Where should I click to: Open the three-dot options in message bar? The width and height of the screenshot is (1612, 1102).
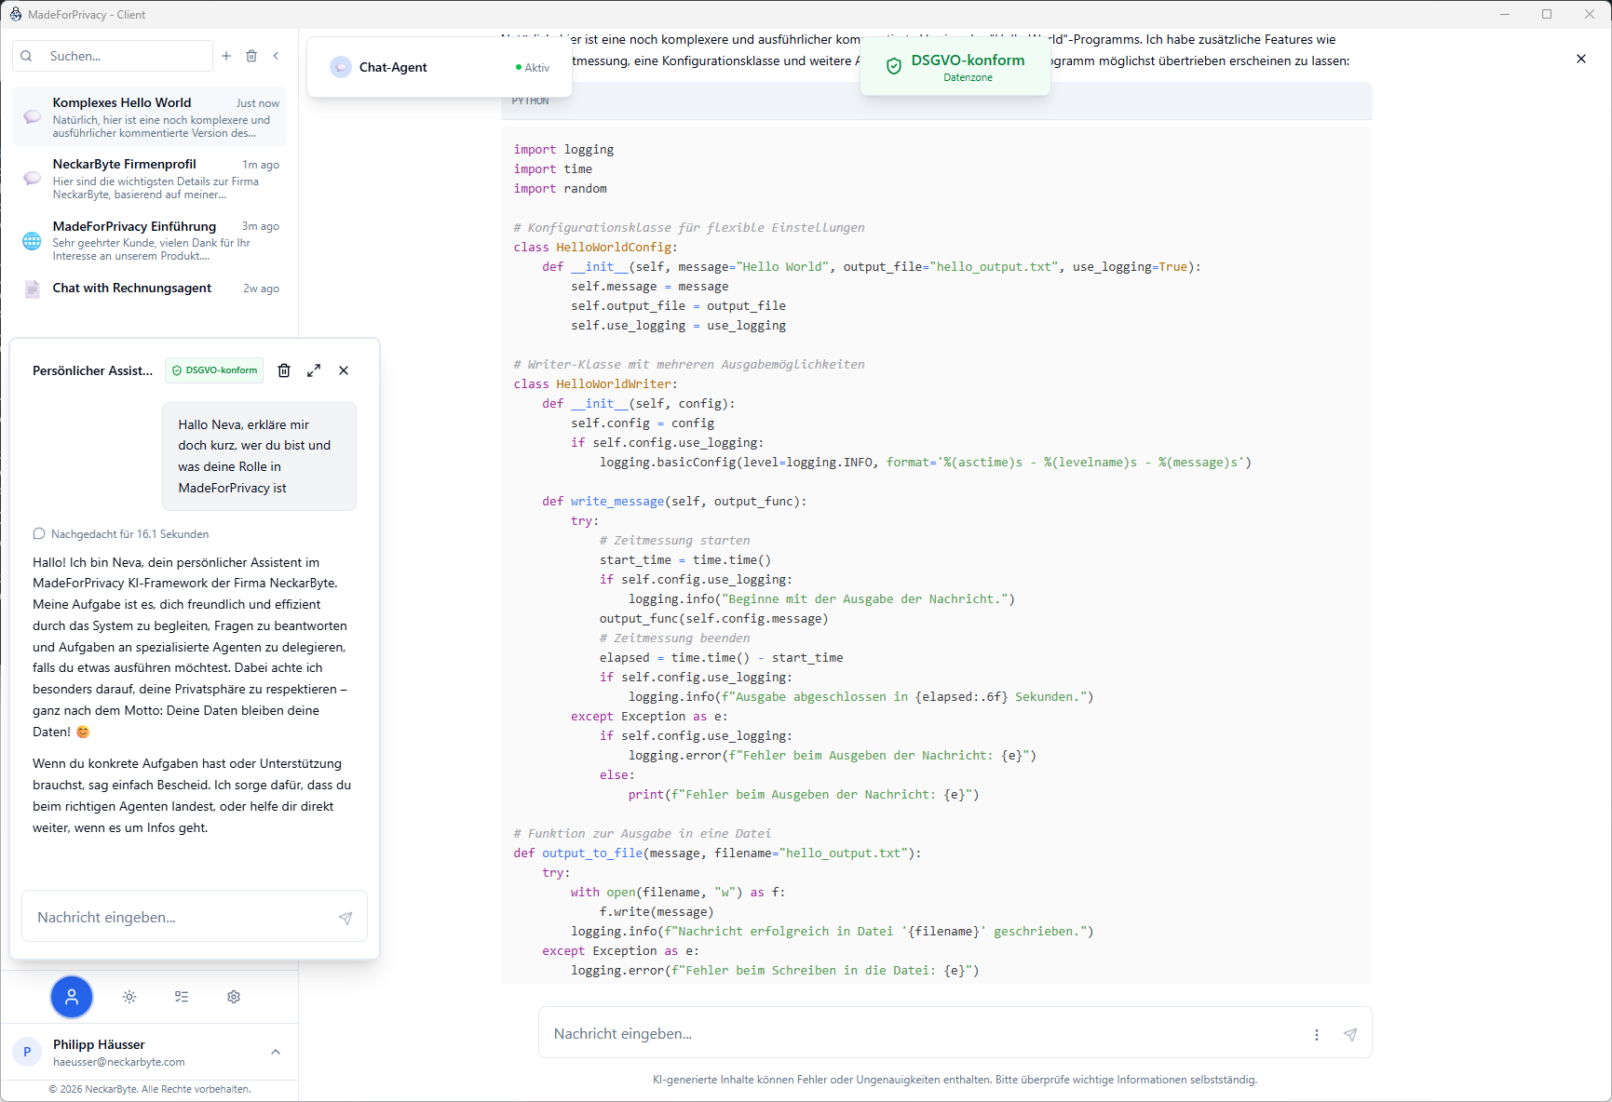1317,1035
